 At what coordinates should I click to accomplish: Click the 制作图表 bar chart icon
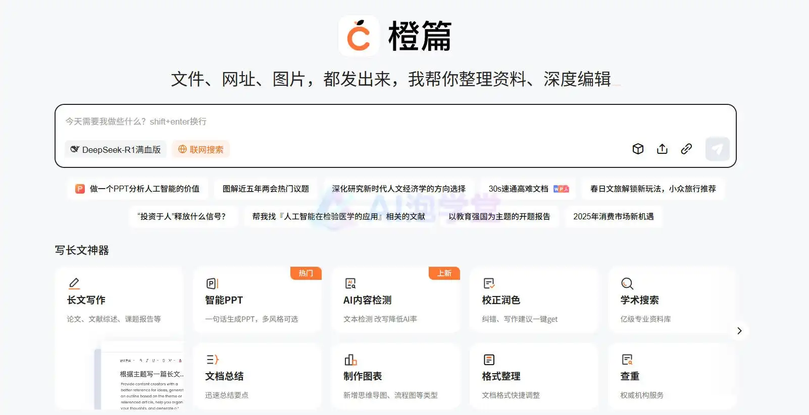(350, 360)
